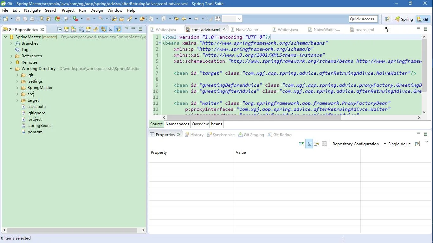Collapse the Working Directory node
The height and width of the screenshot is (243, 433).
(x=11, y=69)
